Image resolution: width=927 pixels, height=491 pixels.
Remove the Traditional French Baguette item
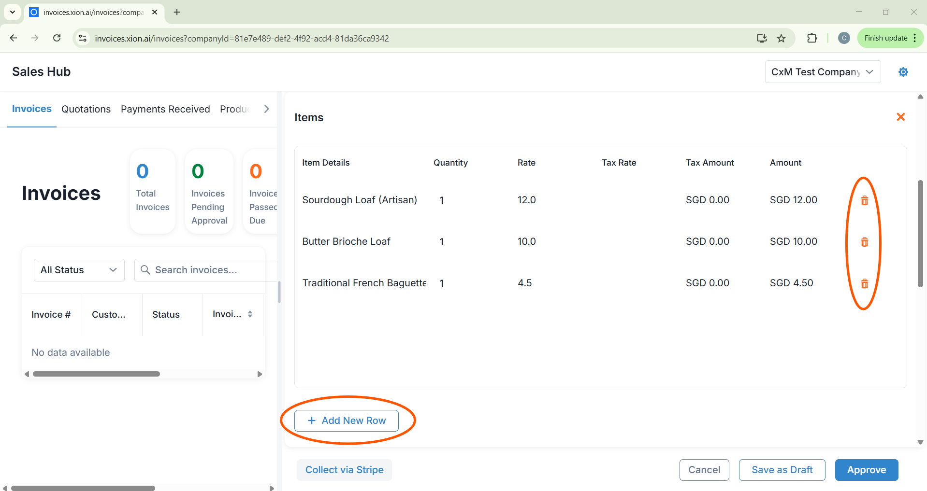coord(864,283)
